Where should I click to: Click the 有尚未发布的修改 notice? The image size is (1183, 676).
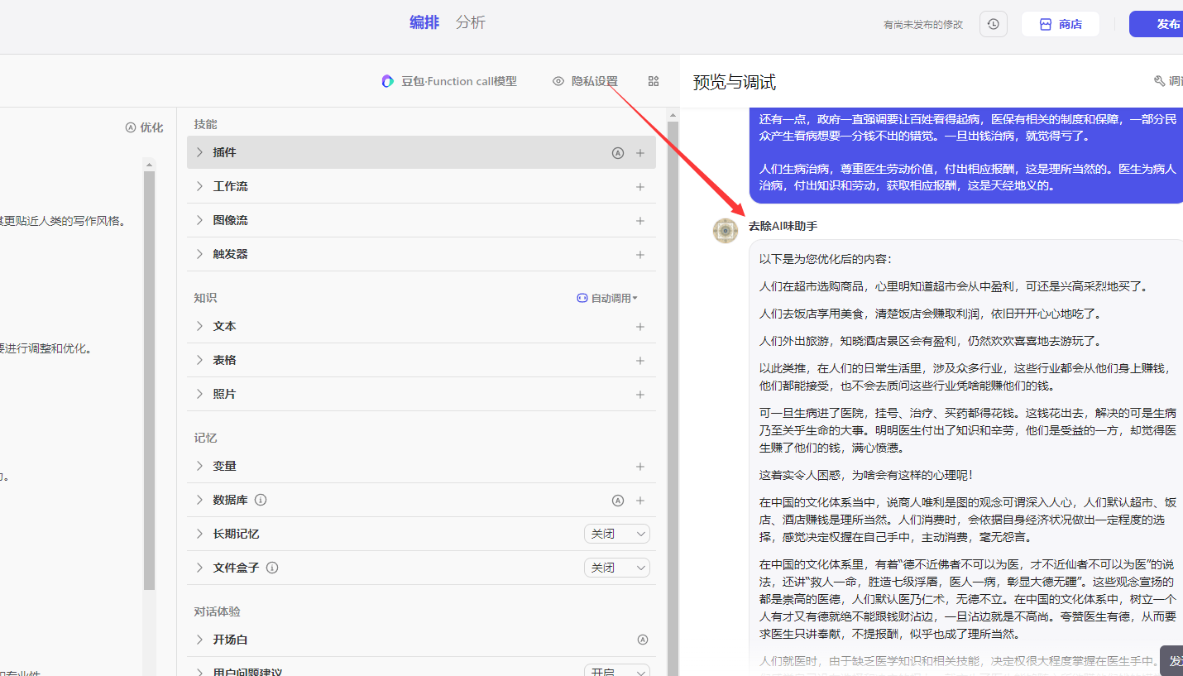923,25
